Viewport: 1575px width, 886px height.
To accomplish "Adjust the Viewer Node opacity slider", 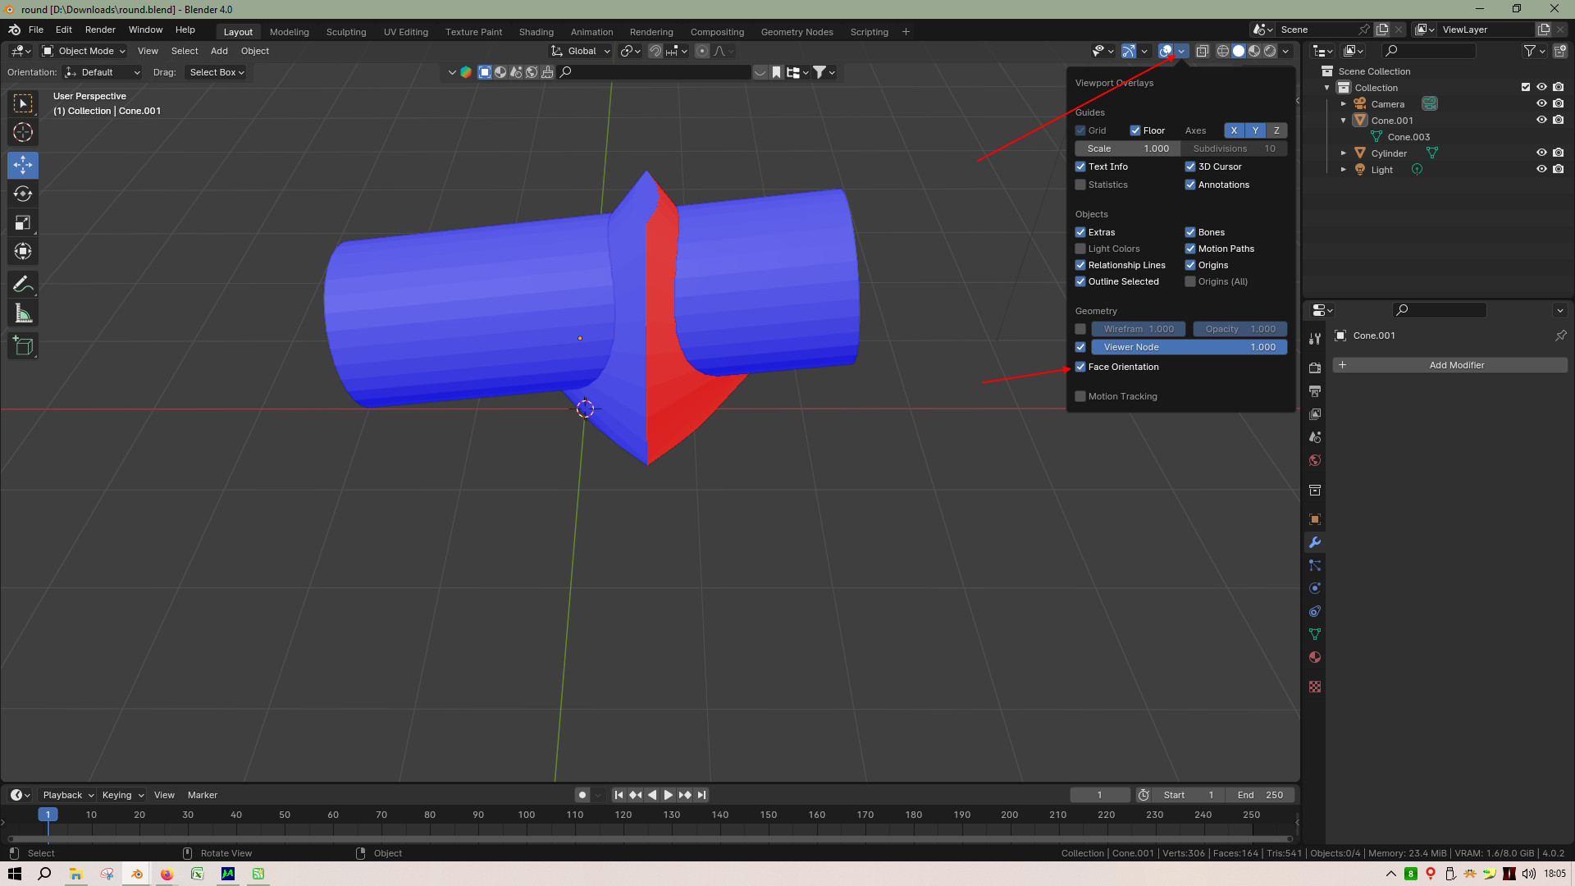I will (1189, 347).
